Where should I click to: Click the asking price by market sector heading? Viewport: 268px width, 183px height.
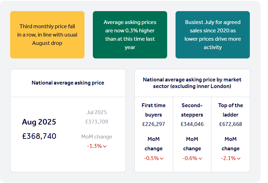click(192, 83)
